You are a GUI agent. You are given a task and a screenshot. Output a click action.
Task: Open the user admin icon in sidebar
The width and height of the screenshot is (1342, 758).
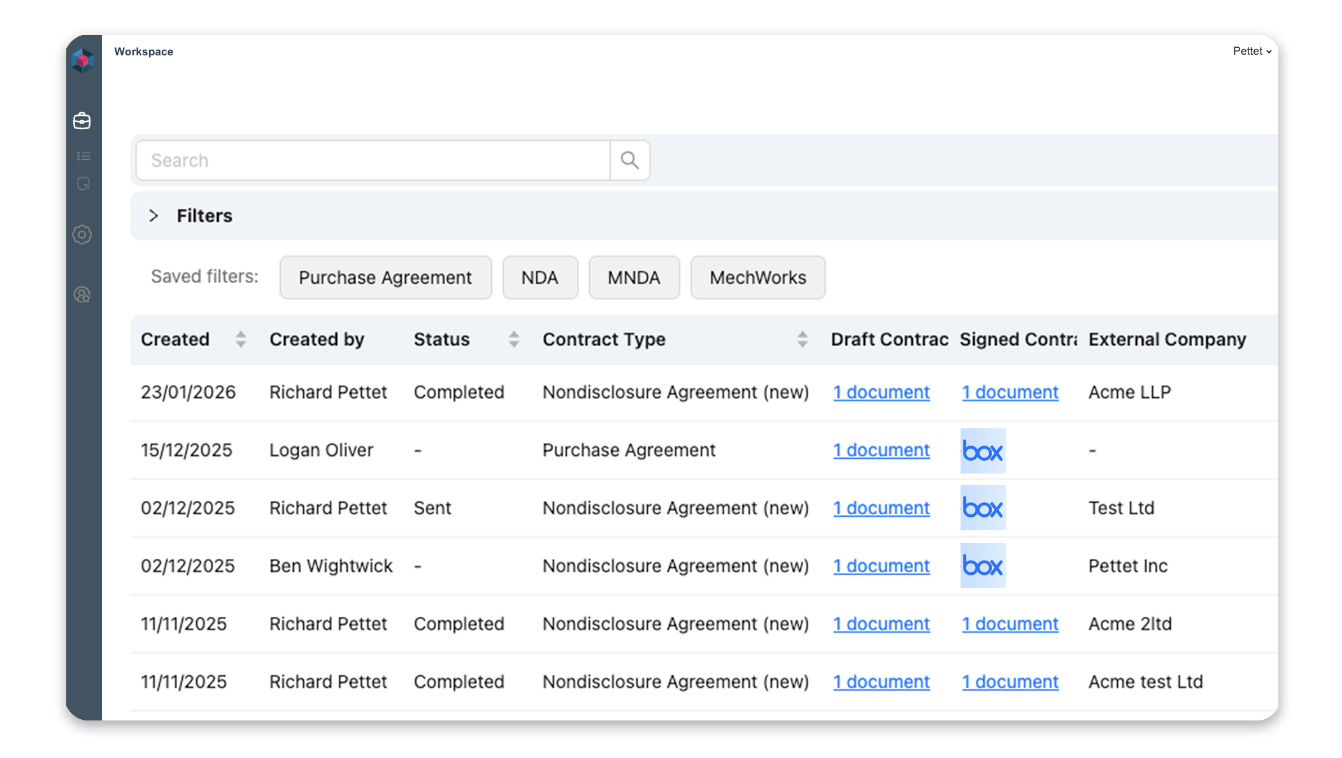coord(82,295)
